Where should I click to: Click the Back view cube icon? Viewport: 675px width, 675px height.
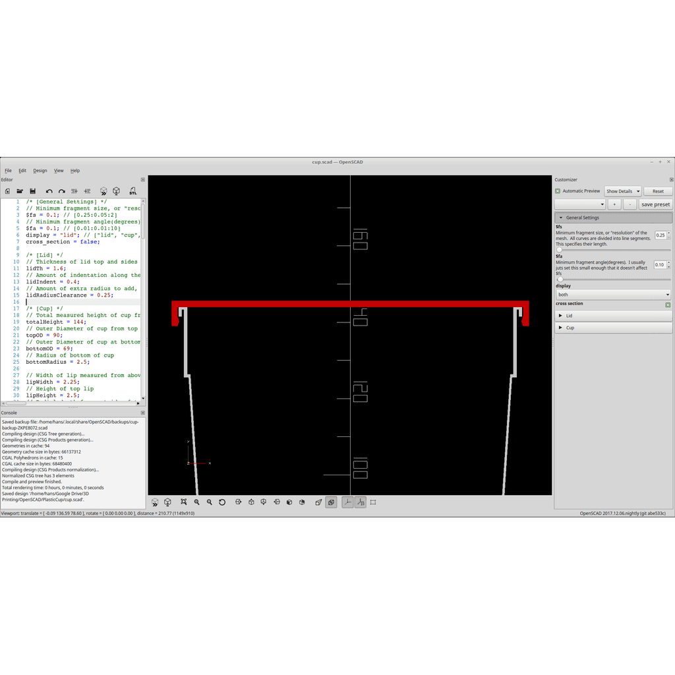tap(302, 502)
